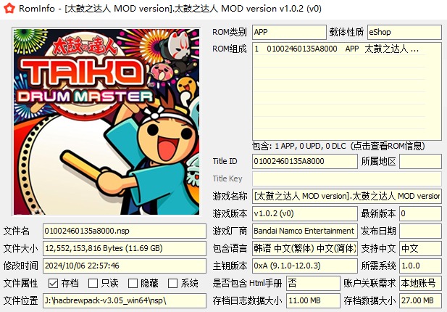Toggle the 只读 read-only checkbox
Image resolution: width=447 pixels, height=312 pixels.
pos(93,283)
